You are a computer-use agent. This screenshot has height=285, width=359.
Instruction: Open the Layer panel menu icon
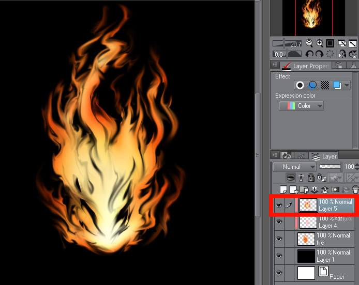click(275, 155)
